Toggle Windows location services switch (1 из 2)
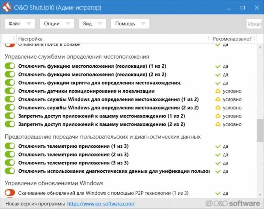This screenshot has height=209, width=264. 10,99
